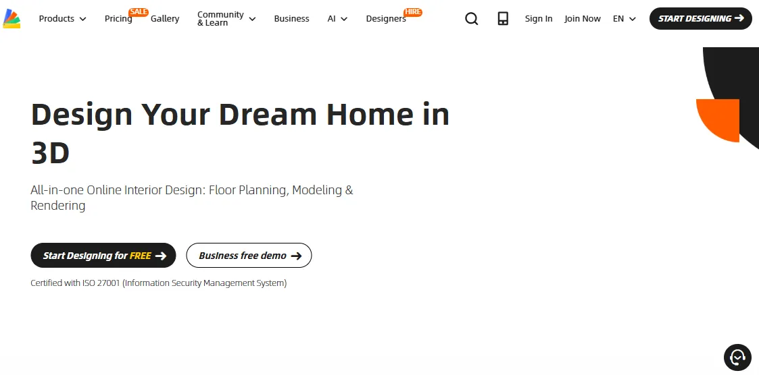Image resolution: width=759 pixels, height=375 pixels.
Task: Open the search magnifier icon
Action: (472, 19)
